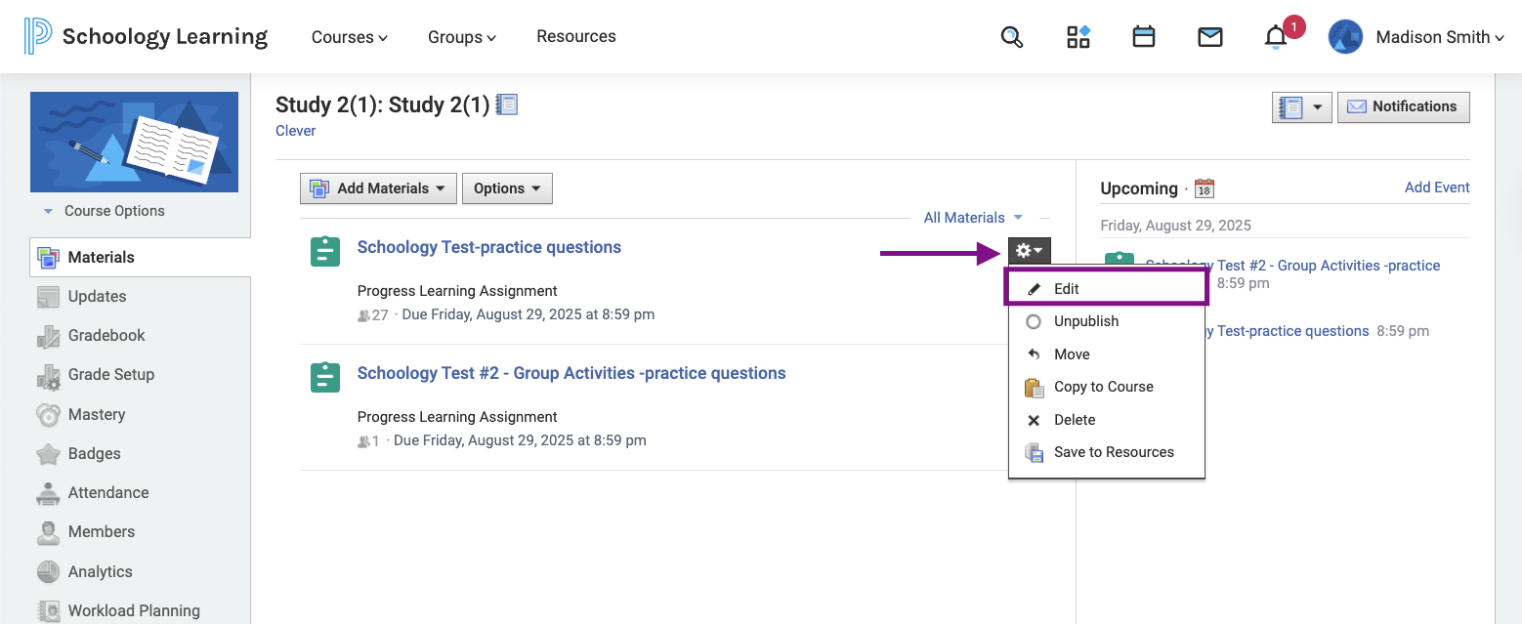Open the Add Materials dropdown

click(x=378, y=188)
